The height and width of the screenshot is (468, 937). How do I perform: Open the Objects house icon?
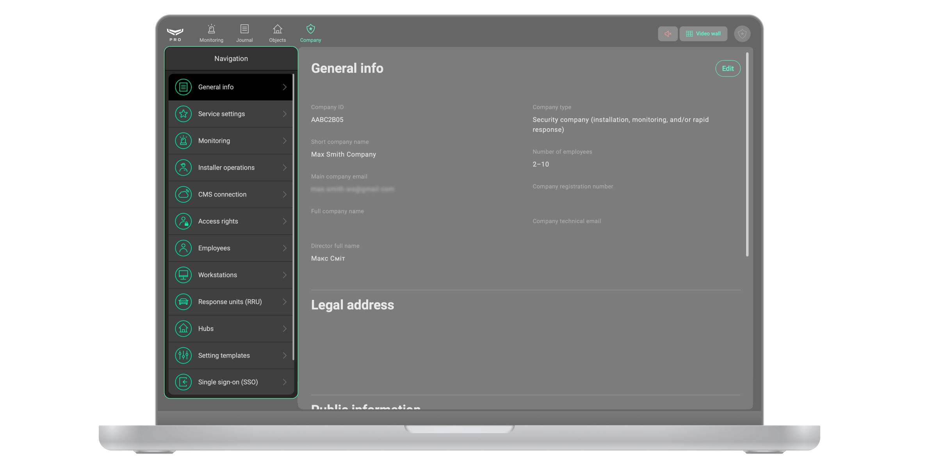pyautogui.click(x=277, y=29)
